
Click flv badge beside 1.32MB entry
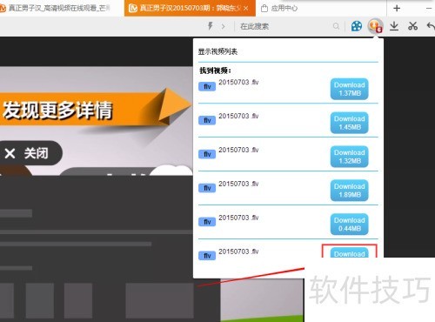coord(207,154)
